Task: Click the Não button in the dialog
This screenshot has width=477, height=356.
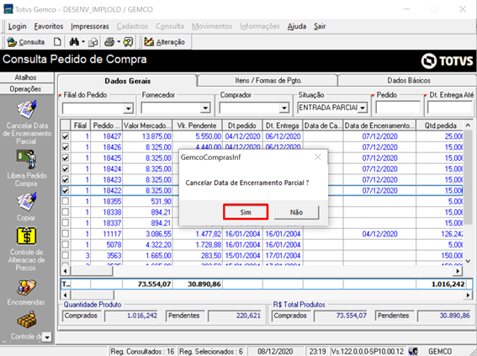Action: click(x=296, y=212)
